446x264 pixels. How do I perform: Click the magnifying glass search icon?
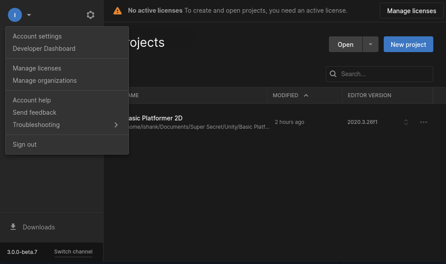pyautogui.click(x=333, y=74)
